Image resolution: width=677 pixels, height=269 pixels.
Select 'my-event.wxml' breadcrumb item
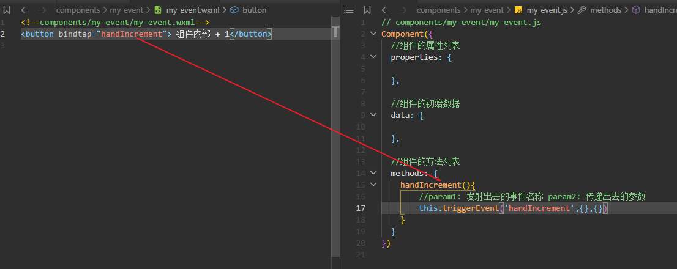(193, 10)
